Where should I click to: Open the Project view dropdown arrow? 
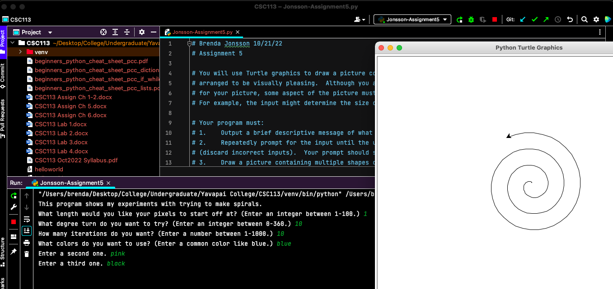(50, 32)
